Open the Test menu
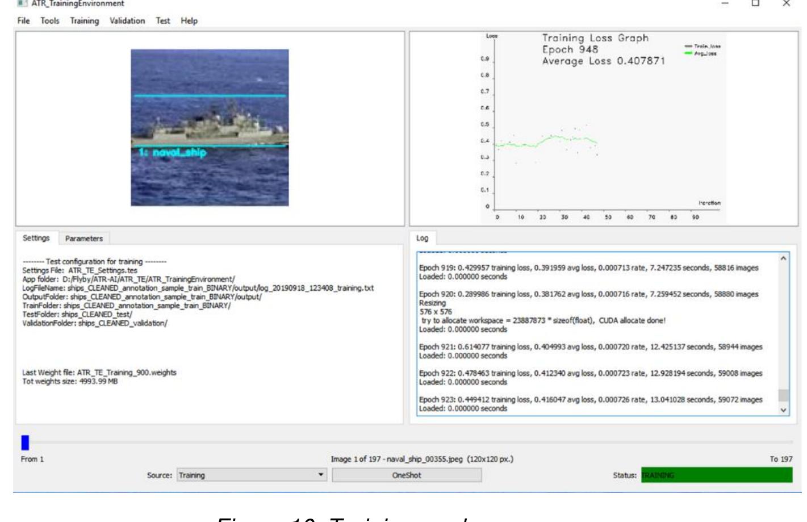 [162, 20]
